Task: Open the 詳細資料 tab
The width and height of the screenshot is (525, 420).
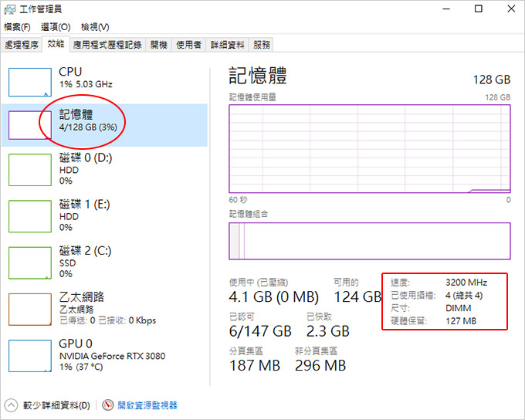Action: point(227,45)
